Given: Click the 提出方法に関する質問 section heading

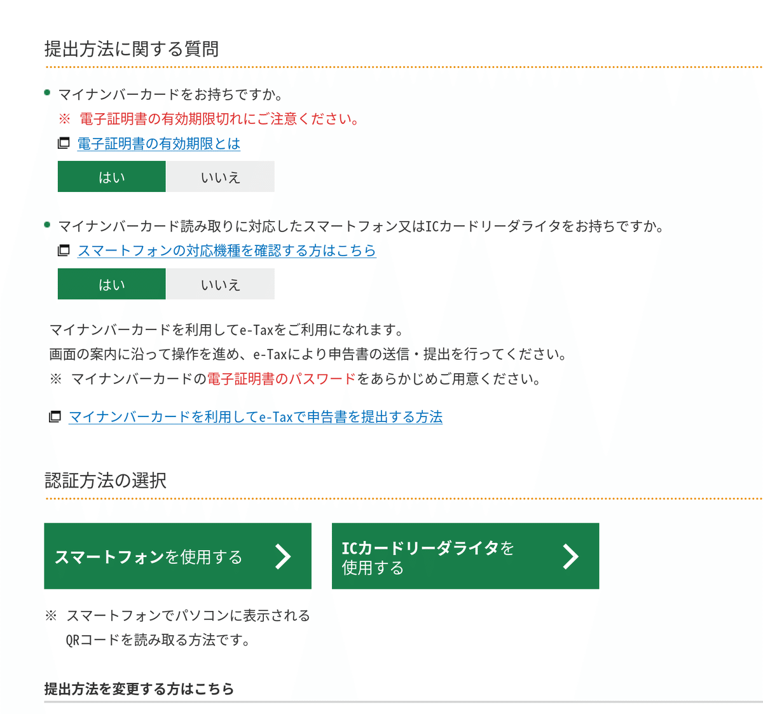Looking at the screenshot, I should click(x=132, y=49).
